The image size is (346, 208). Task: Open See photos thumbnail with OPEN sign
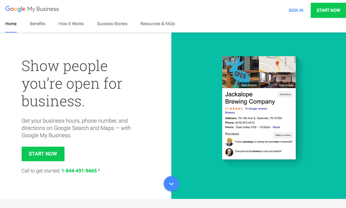pyautogui.click(x=240, y=72)
